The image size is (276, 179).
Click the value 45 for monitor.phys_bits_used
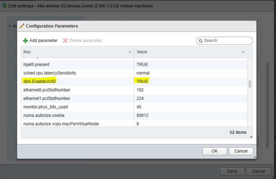pos(139,107)
